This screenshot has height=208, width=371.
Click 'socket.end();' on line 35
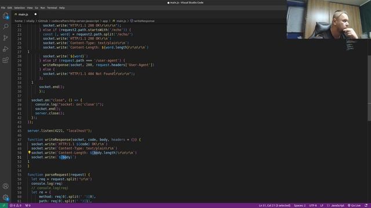point(52,87)
